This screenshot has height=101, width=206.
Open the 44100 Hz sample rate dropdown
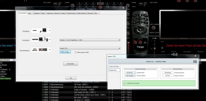130,73
